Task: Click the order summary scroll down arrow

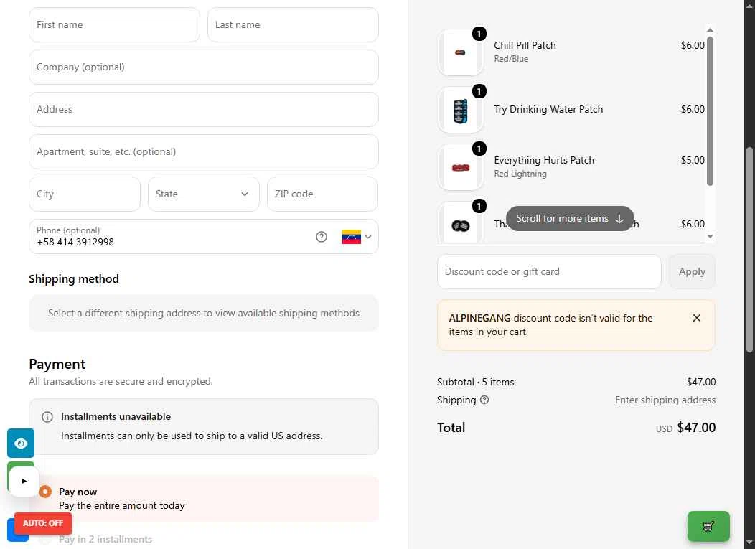Action: (x=710, y=236)
